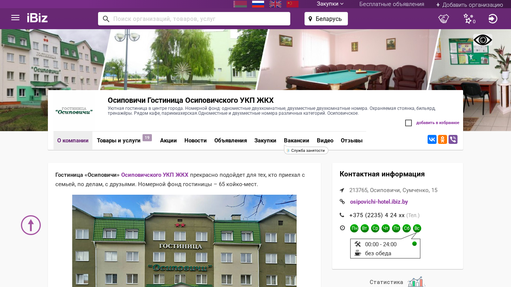Go to the Новости tab
The image size is (511, 287).
pos(196,141)
